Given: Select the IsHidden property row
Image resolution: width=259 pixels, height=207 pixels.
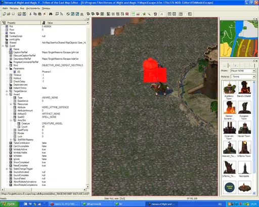Looking at the screenshot, I should click(x=45, y=156).
